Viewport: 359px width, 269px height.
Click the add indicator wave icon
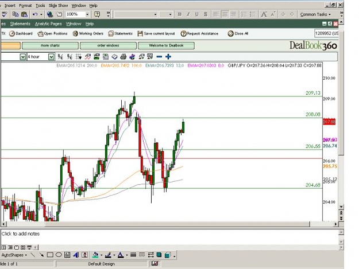click(x=87, y=57)
